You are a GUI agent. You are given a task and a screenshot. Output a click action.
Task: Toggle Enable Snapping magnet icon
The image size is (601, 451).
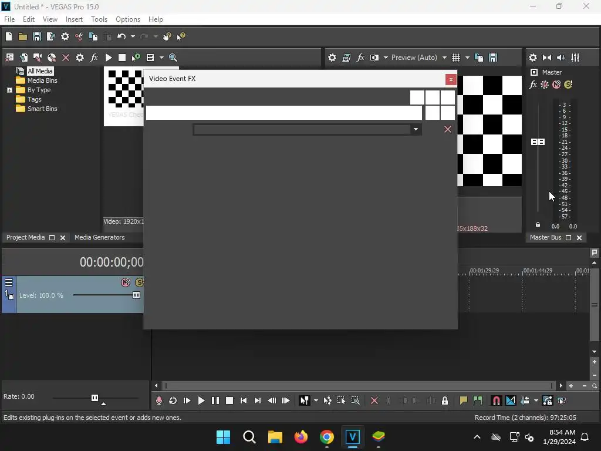point(496,400)
